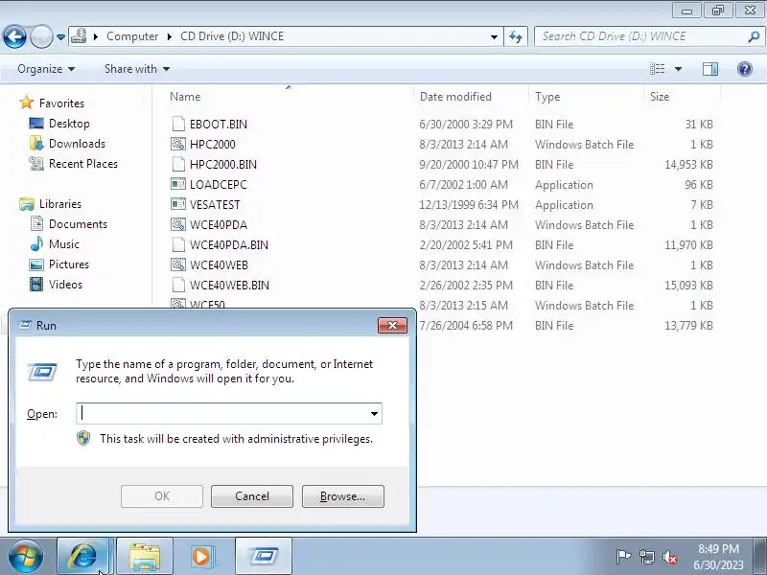Select Libraries in the navigation pane
Screen dimensions: 767x575
point(60,204)
